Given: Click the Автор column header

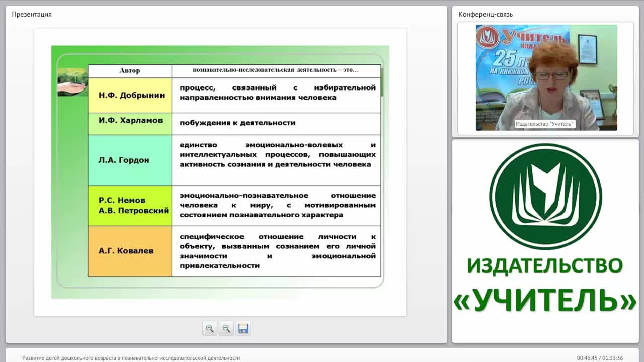Looking at the screenshot, I should [130, 71].
